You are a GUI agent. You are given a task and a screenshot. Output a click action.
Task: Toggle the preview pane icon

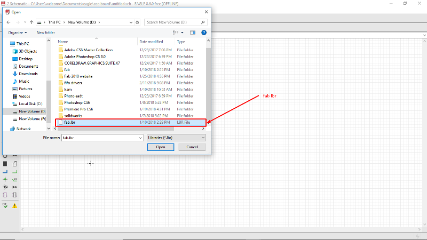pos(193,33)
